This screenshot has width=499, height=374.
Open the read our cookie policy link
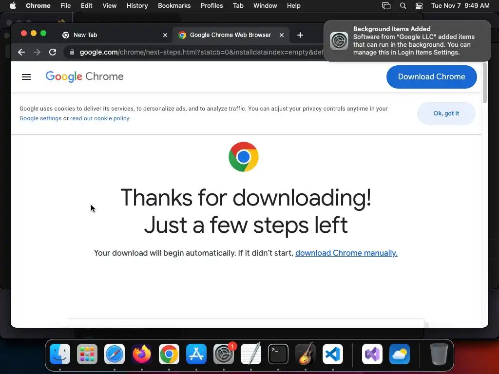point(99,118)
